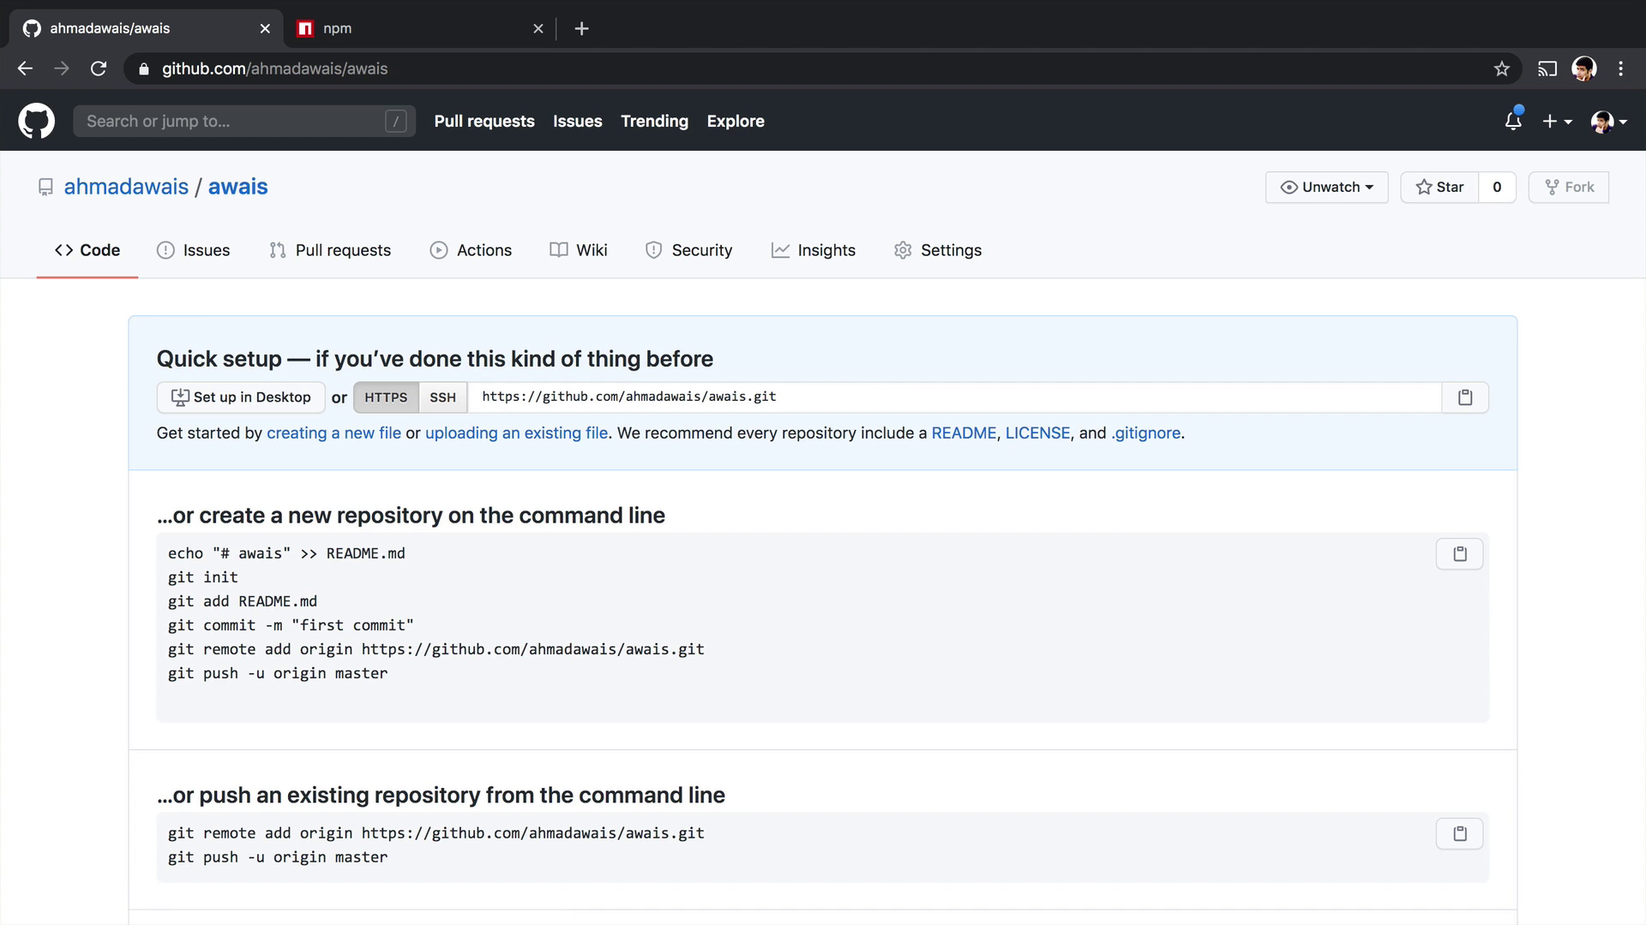Close the npm browser tab

point(538,28)
